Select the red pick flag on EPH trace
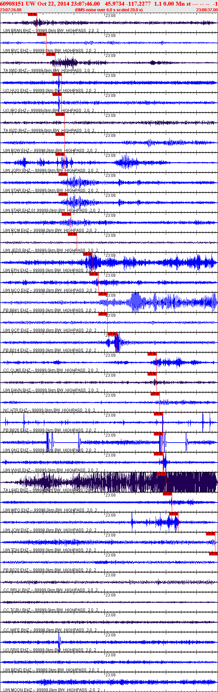This screenshot has width=218, height=692. pyautogui.click(x=87, y=254)
